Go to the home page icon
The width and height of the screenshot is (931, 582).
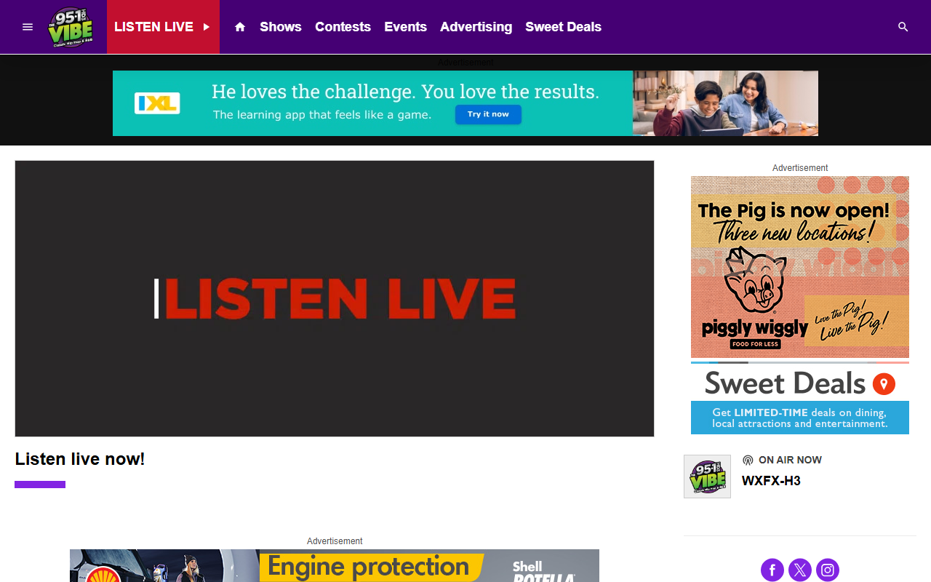click(240, 27)
